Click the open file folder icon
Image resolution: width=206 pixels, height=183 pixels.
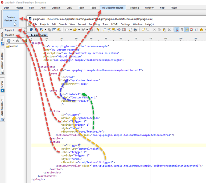tap(75, 30)
